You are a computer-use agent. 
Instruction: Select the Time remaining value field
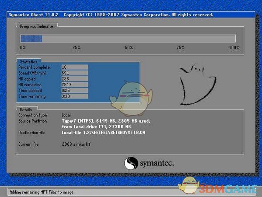[75, 96]
